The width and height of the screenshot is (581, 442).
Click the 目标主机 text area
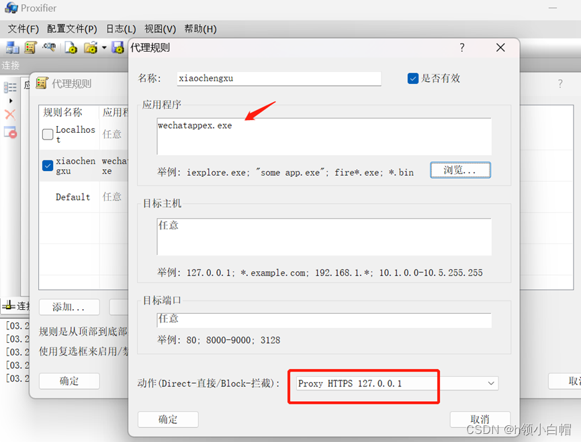tap(324, 237)
